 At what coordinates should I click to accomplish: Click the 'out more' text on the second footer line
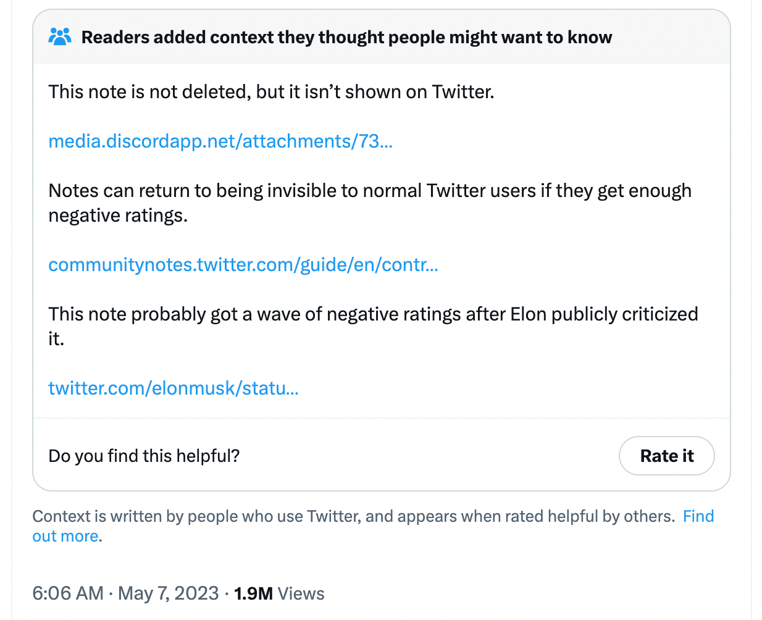tap(65, 536)
